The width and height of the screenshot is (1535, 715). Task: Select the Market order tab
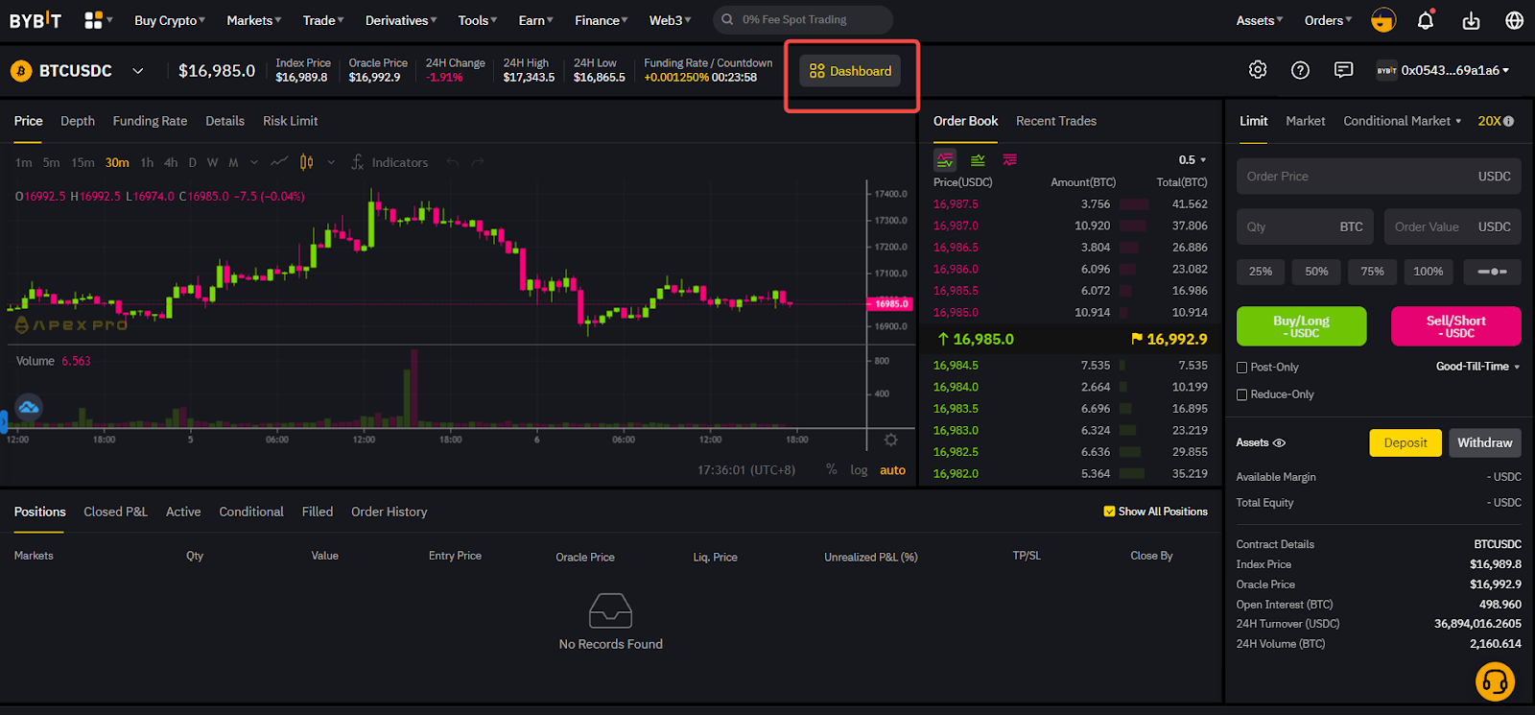coord(1305,121)
